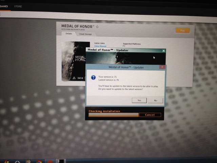The image size is (217, 163).
Task: Cancel the Checking installation process
Action: [150, 115]
